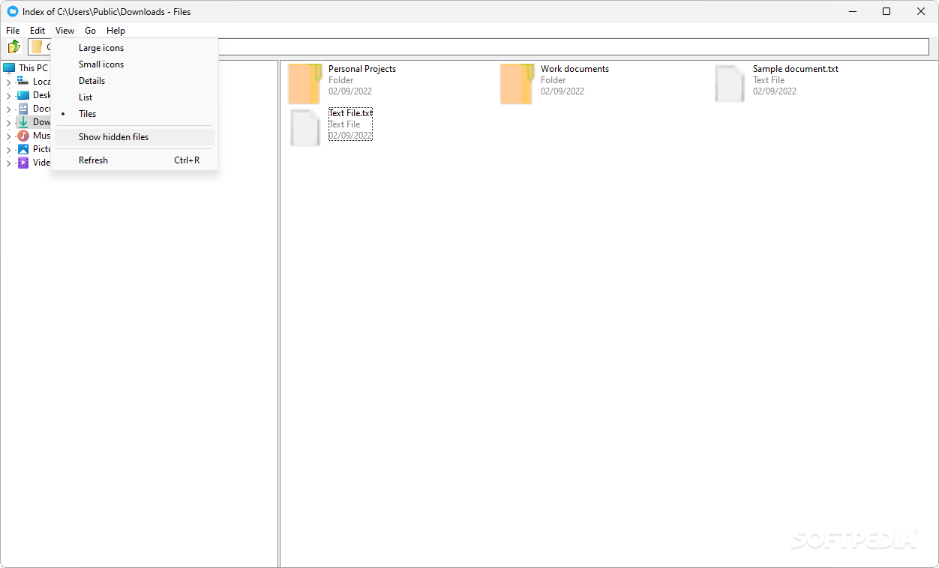The width and height of the screenshot is (939, 568).
Task: Expand the Documents tree node
Action: point(9,109)
